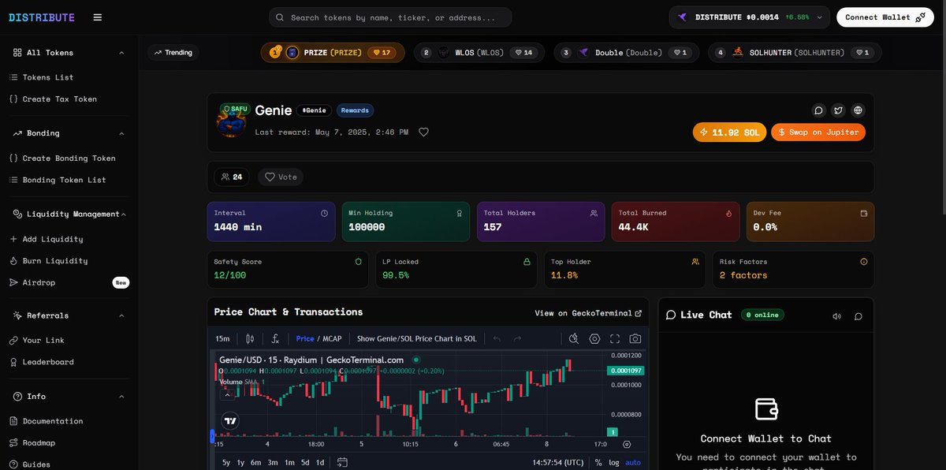Screen dimensions: 946x470
Task: Click the Safety Score shield icon
Action: 358,262
